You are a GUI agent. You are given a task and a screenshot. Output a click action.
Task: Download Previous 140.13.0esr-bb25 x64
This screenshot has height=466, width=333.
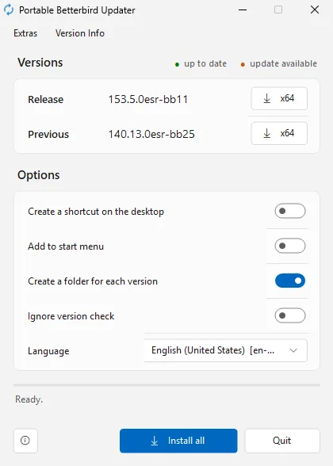[x=279, y=133]
